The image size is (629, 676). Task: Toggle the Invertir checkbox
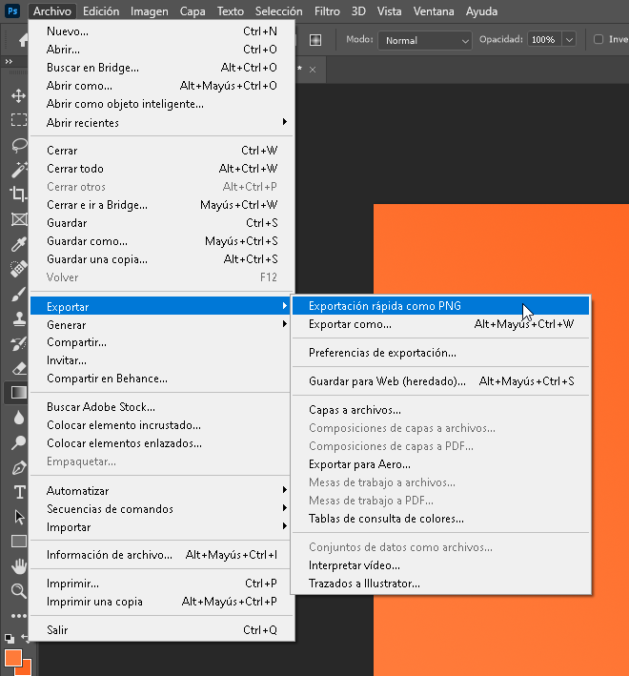coord(599,39)
